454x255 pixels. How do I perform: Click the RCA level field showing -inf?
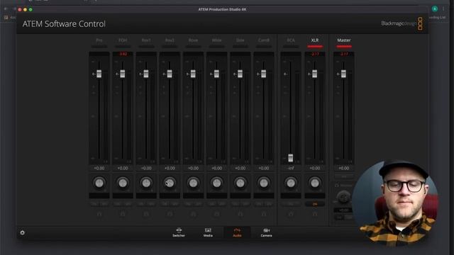click(x=291, y=168)
